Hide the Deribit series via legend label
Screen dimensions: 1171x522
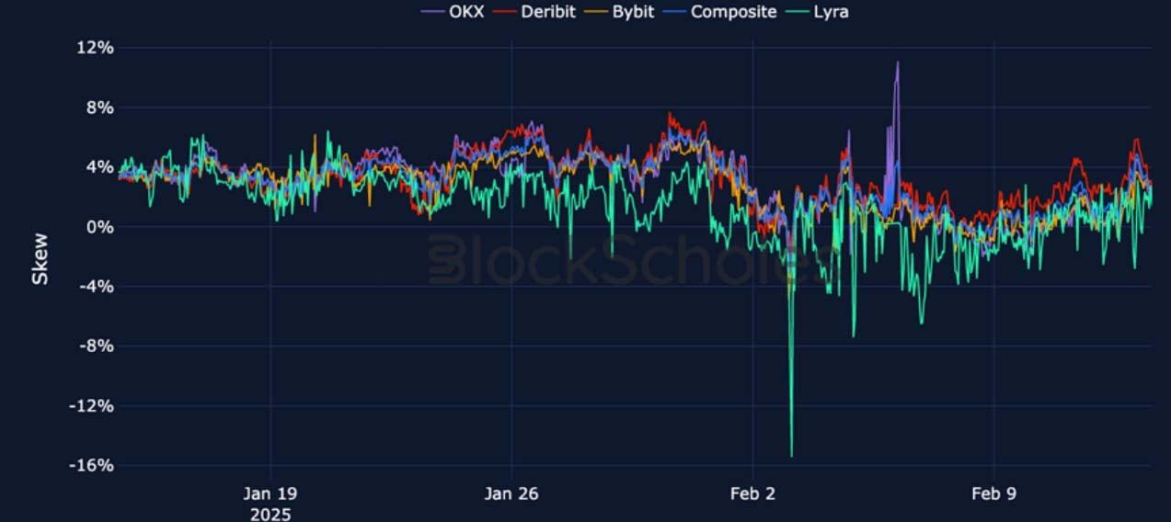point(548,12)
